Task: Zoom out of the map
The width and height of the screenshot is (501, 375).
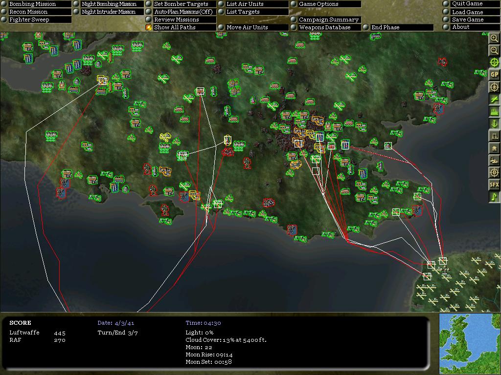Action: [494, 50]
